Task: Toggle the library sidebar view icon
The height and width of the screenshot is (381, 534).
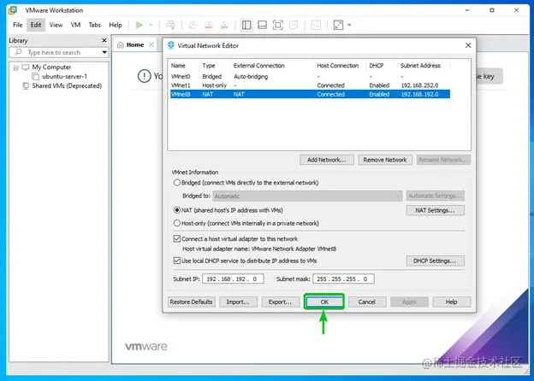Action: click(x=246, y=25)
